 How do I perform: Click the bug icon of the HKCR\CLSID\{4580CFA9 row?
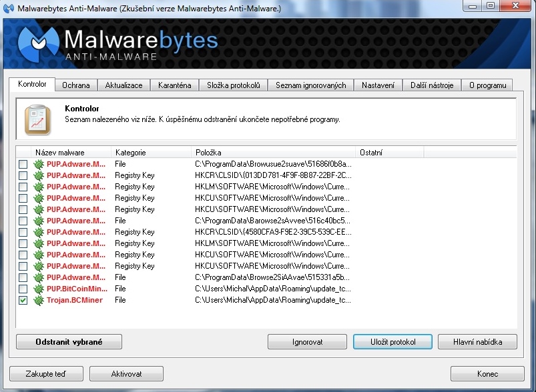tap(39, 232)
